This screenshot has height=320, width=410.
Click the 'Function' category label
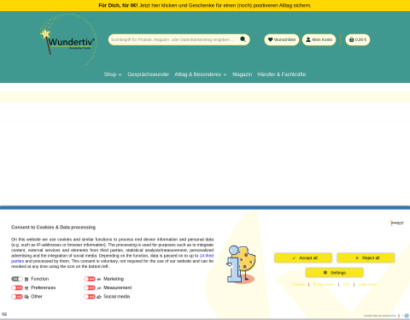point(40,279)
